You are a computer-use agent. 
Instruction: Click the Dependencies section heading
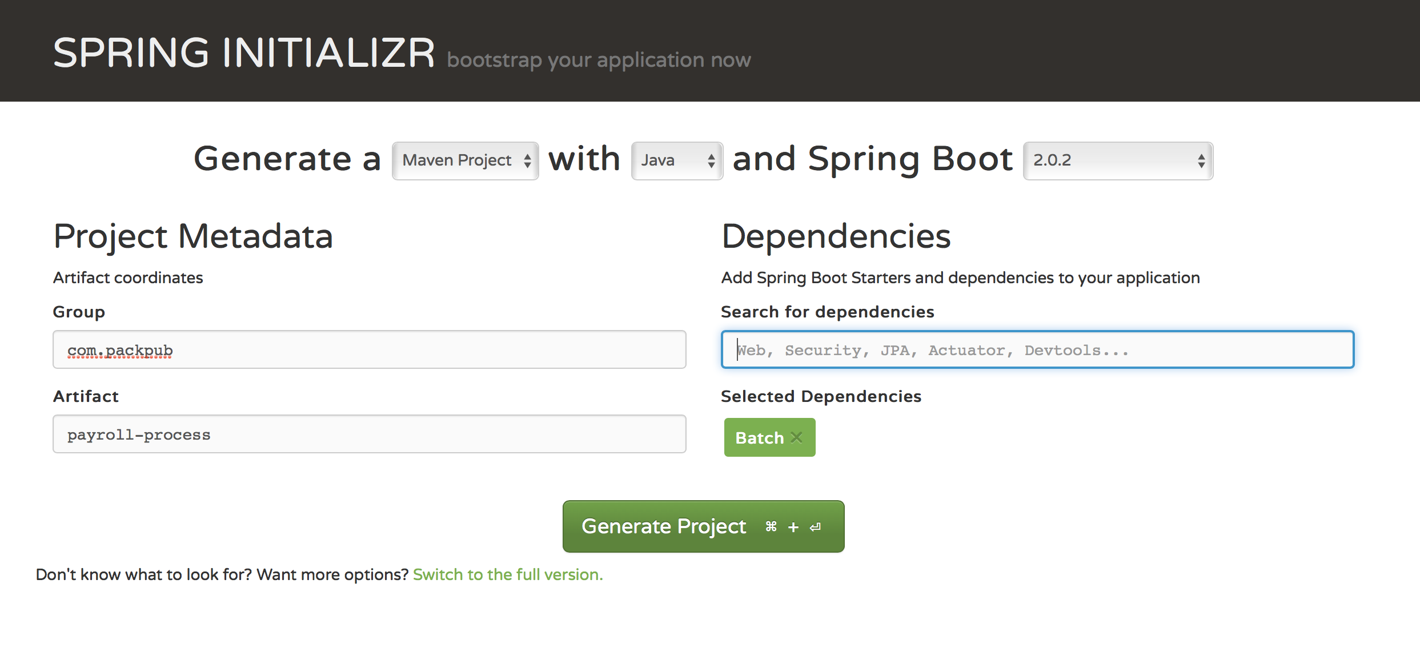836,236
